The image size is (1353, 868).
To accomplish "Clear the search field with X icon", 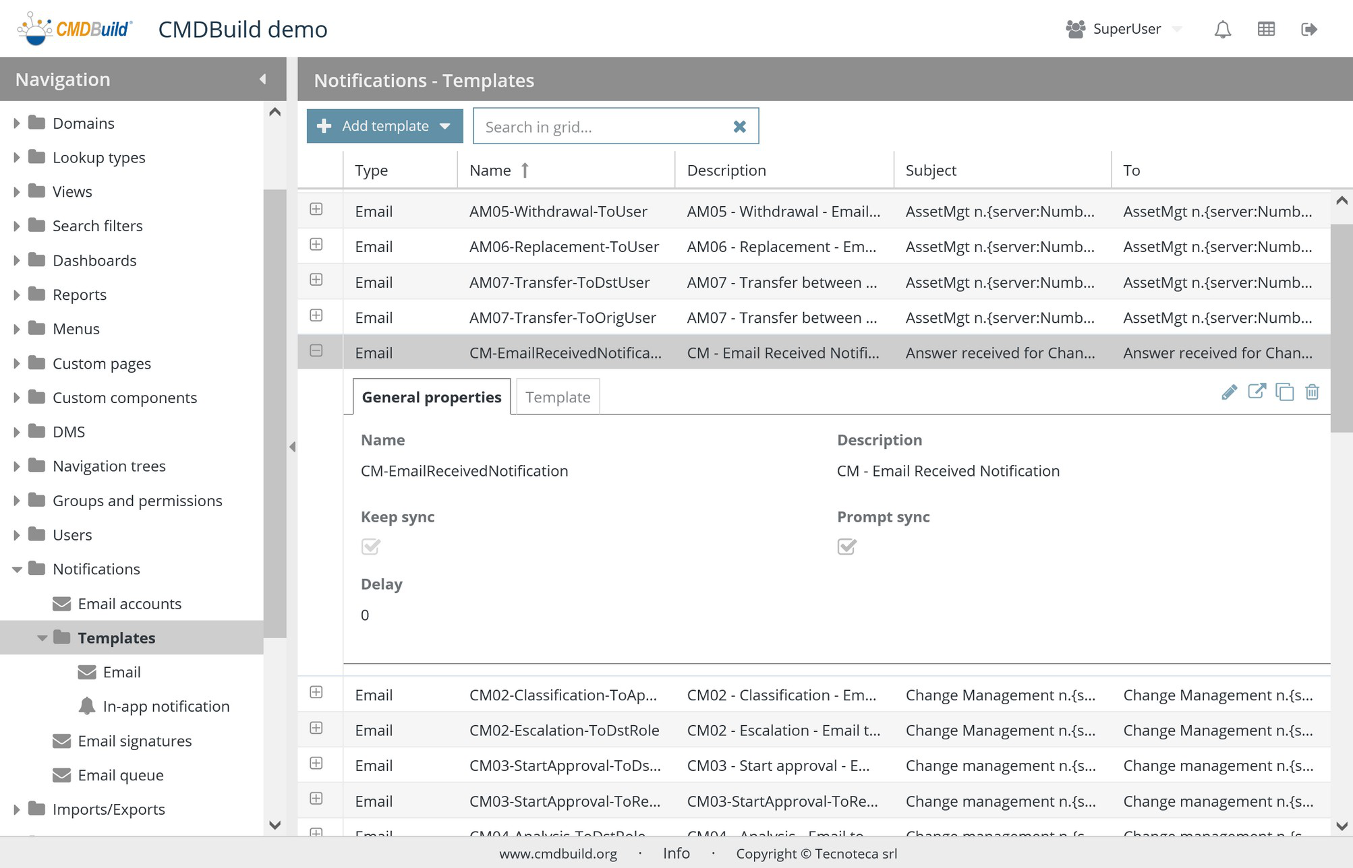I will tap(739, 127).
